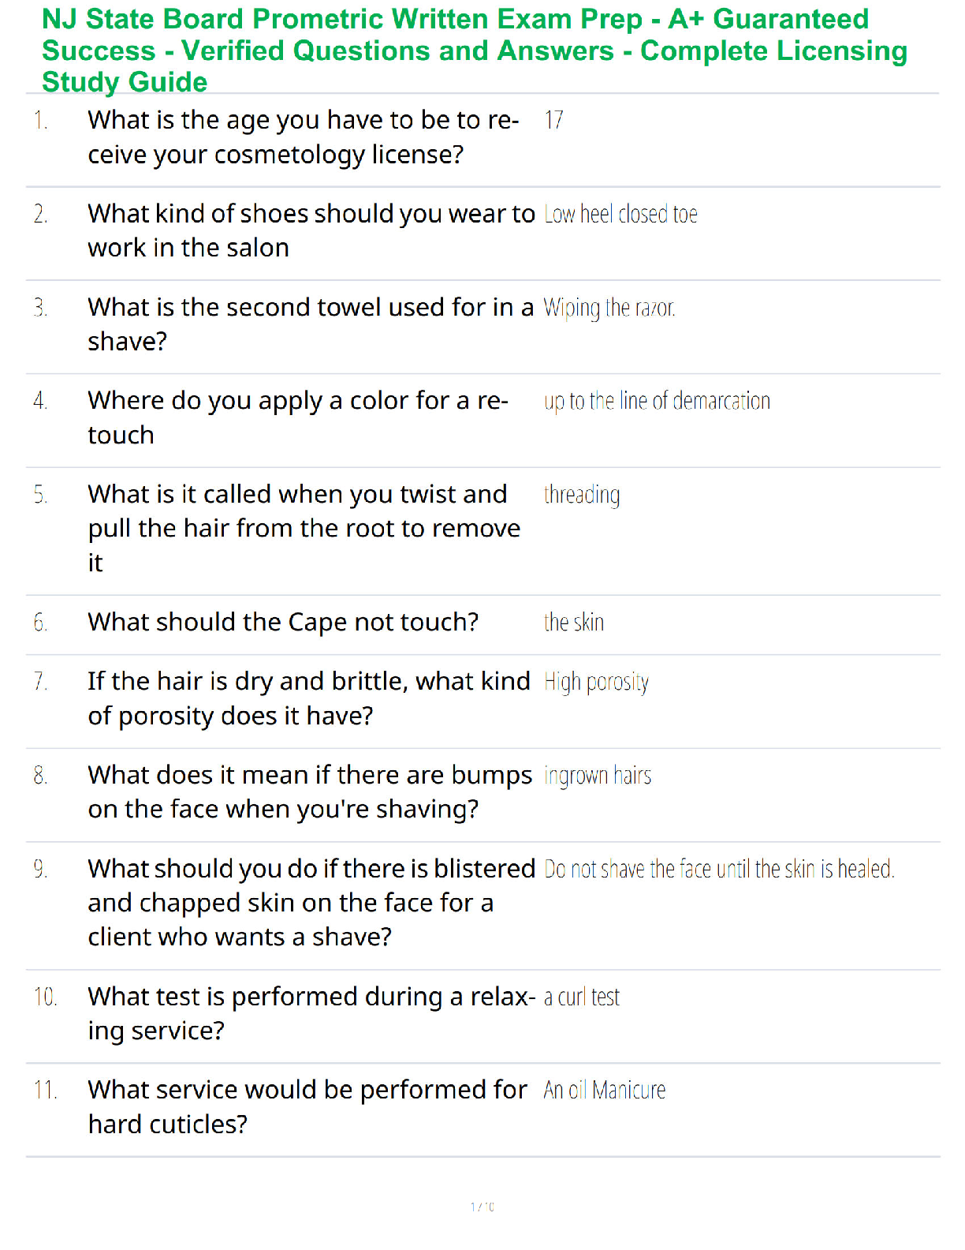The width and height of the screenshot is (965, 1250).
Task: Select the answer "ingrown hairs"
Action: click(598, 776)
